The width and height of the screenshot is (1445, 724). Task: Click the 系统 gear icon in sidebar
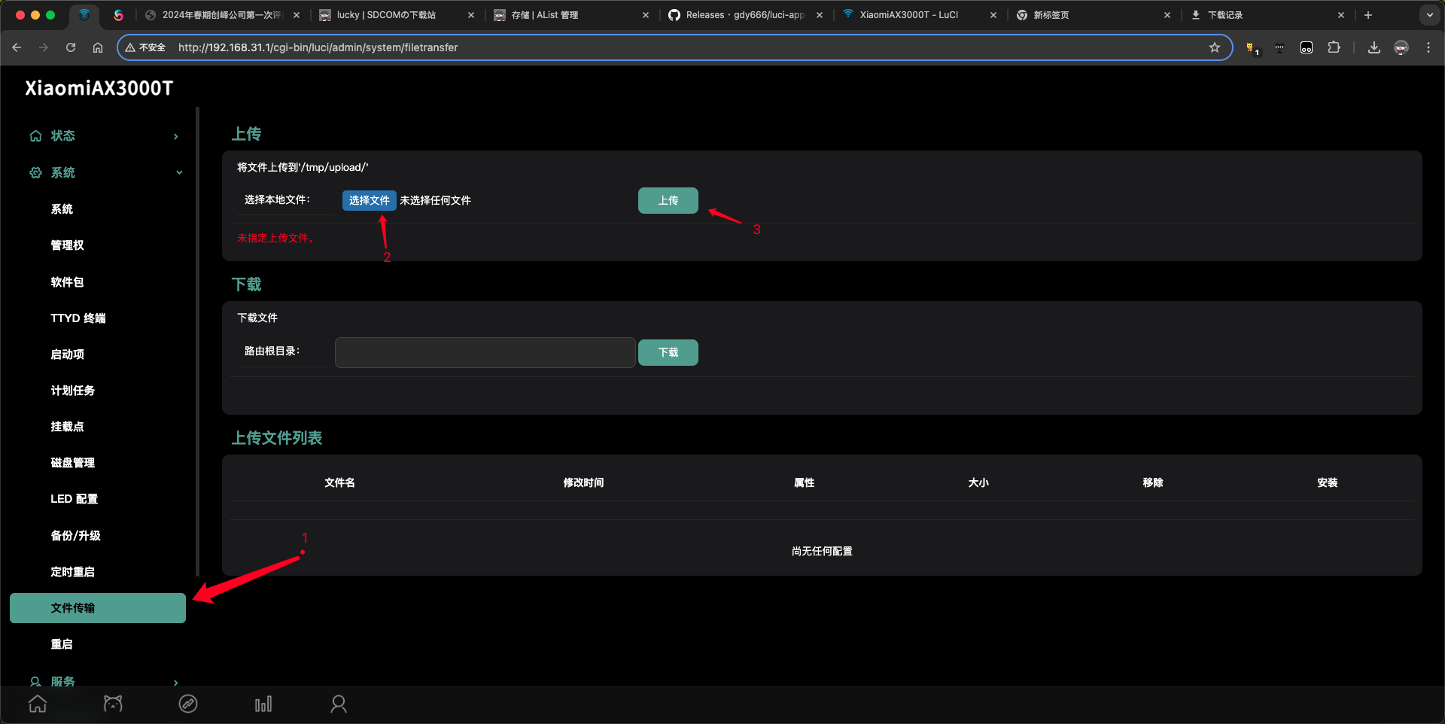point(35,172)
